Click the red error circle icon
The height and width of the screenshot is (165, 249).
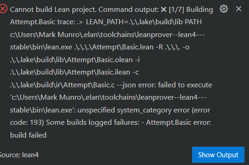click(x=3, y=9)
